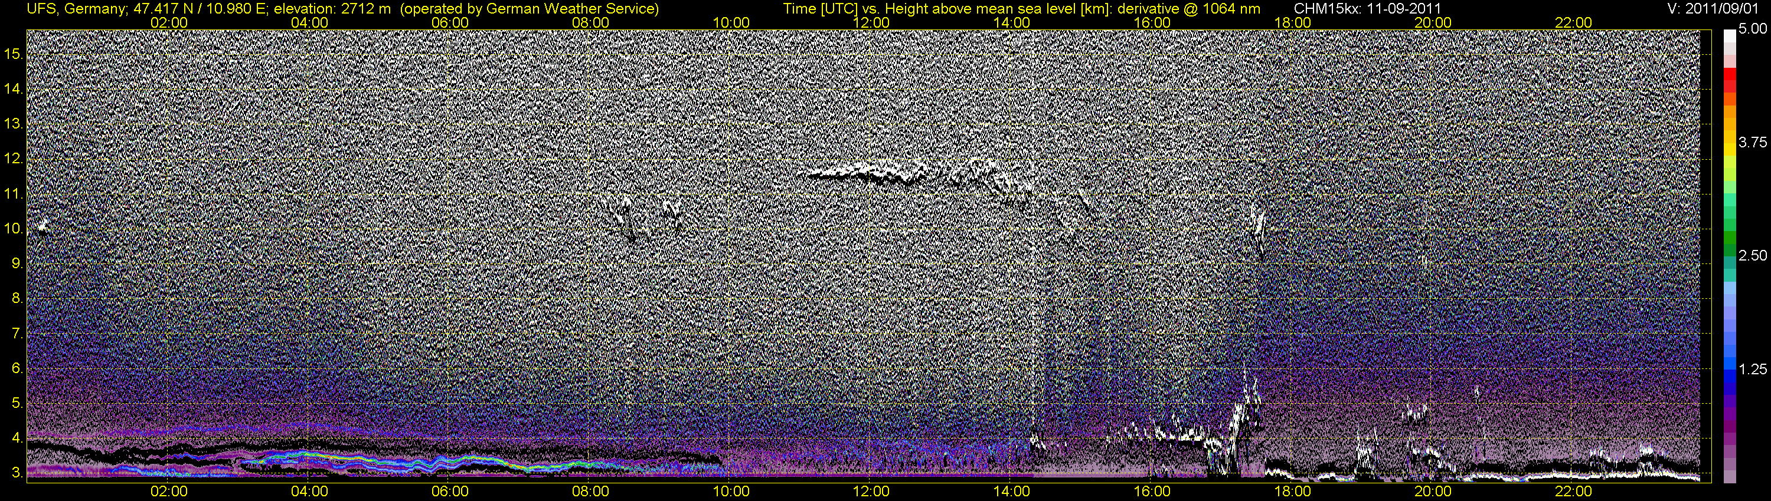Click the 5.00 value on the color scale
Image resolution: width=1771 pixels, height=501 pixels.
point(1753,29)
